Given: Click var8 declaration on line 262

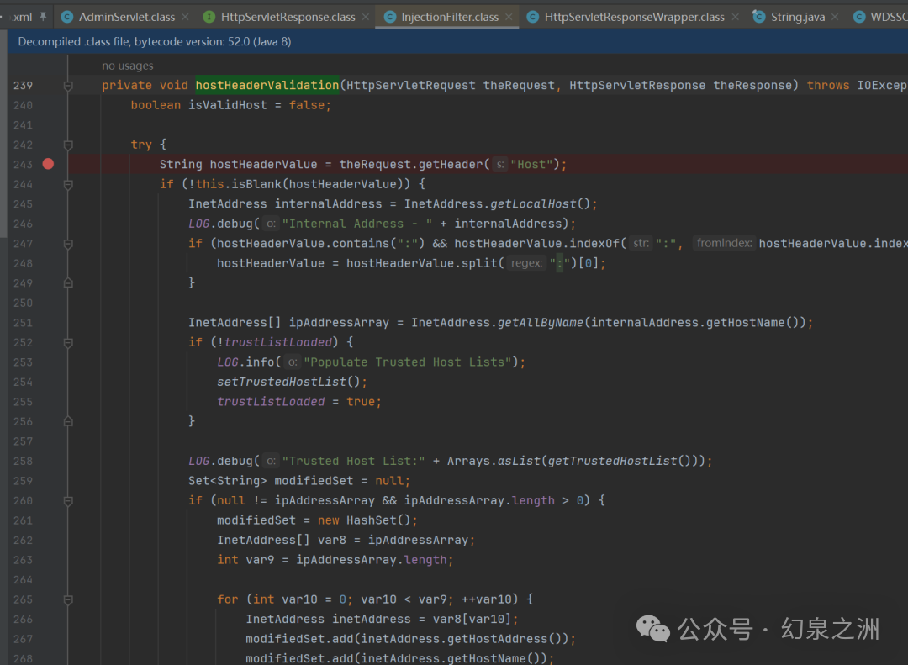Looking at the screenshot, I should [332, 540].
